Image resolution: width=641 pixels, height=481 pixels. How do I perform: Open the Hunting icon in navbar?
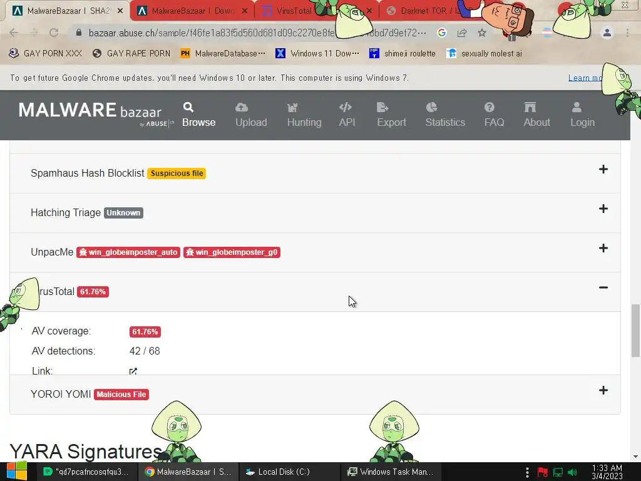(292, 108)
